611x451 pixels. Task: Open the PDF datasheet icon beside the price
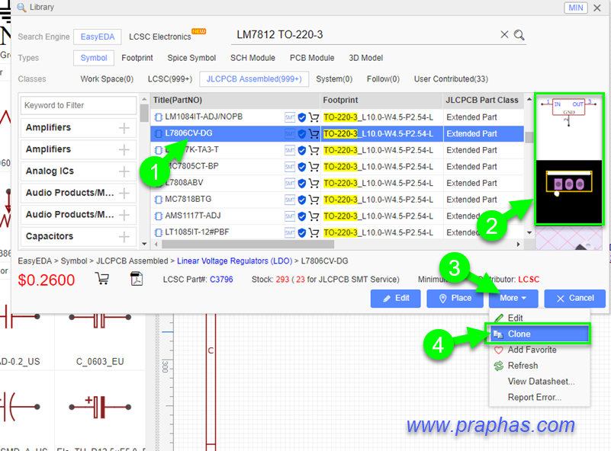tap(137, 279)
